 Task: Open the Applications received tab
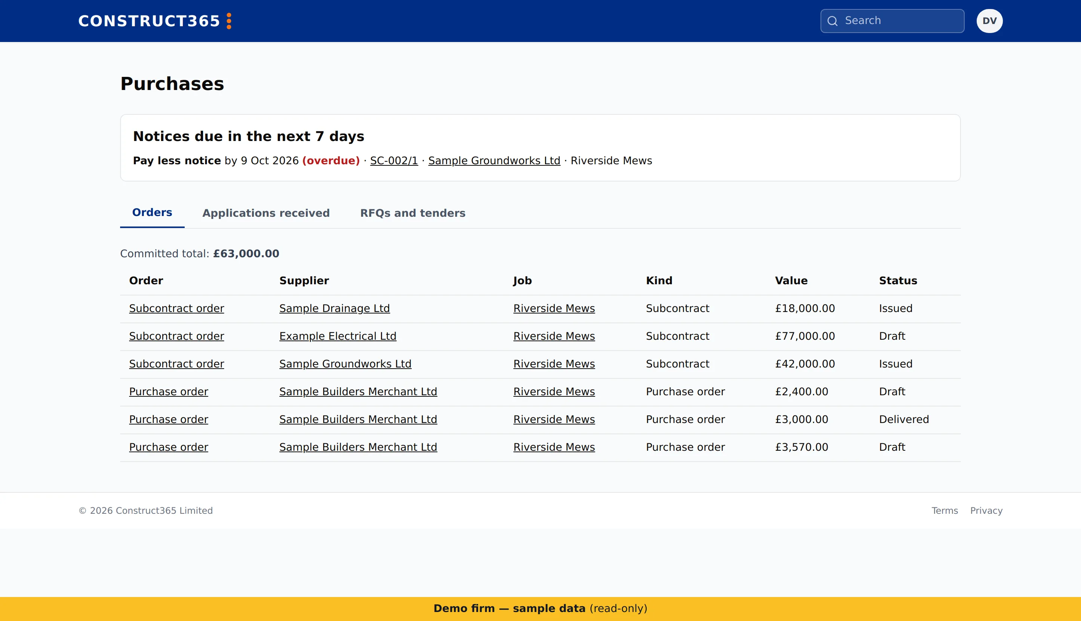266,213
